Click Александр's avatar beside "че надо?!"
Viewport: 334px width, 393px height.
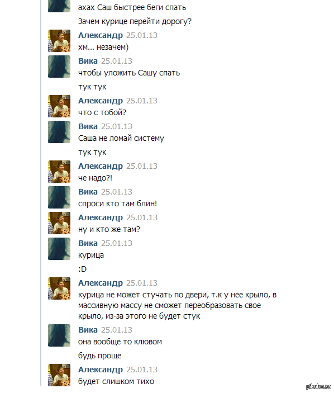[59, 172]
